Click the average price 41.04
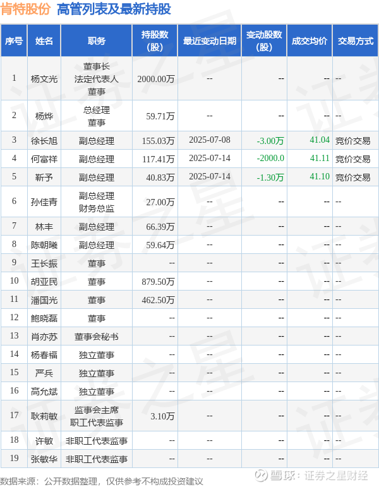This screenshot has height=487, width=379. point(320,140)
